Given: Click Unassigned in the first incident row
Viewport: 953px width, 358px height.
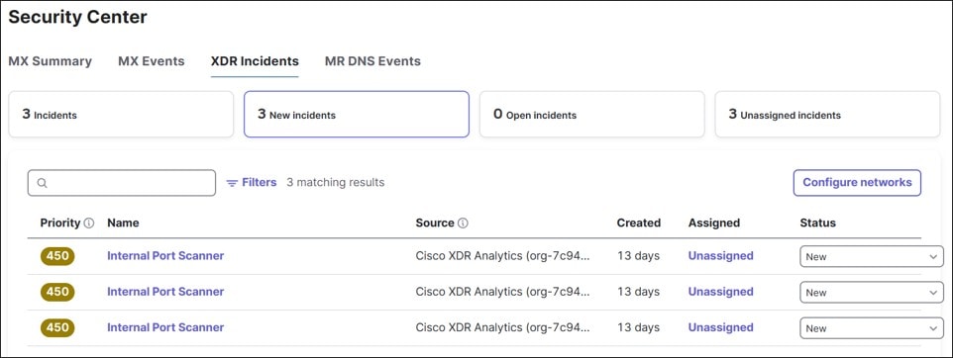Looking at the screenshot, I should (721, 256).
